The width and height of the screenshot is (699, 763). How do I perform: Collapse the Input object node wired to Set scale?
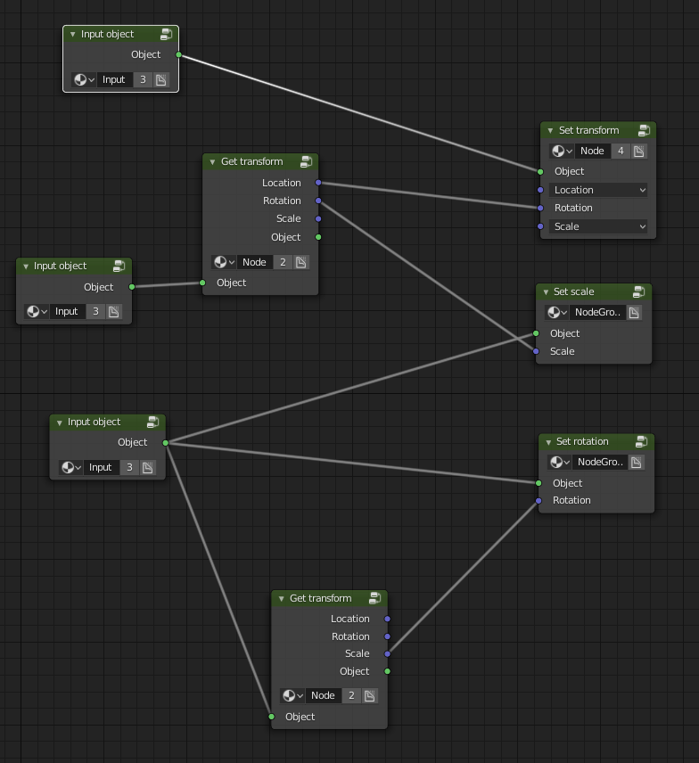pyautogui.click(x=59, y=423)
